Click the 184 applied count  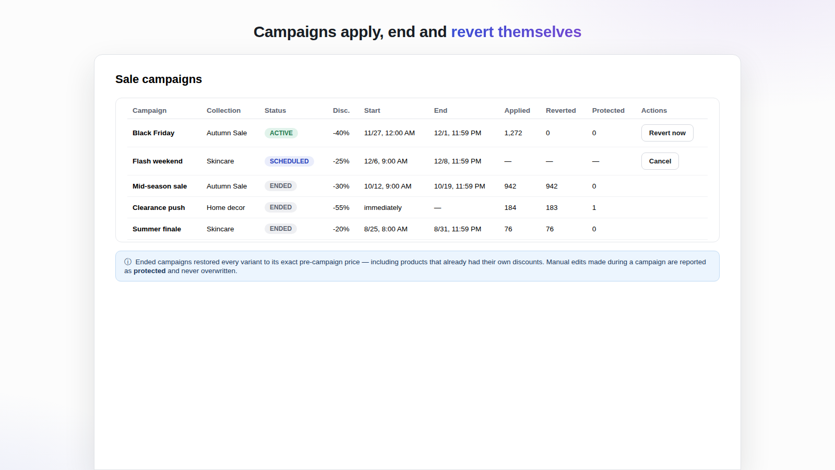510,208
